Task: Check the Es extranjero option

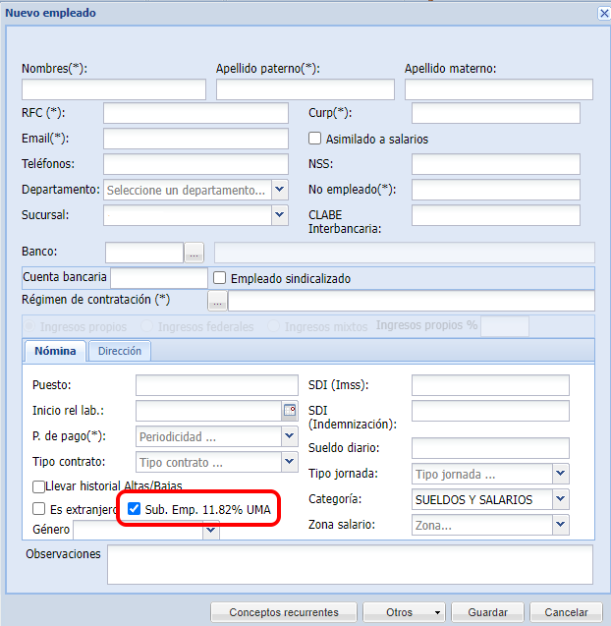Action: pyautogui.click(x=39, y=509)
